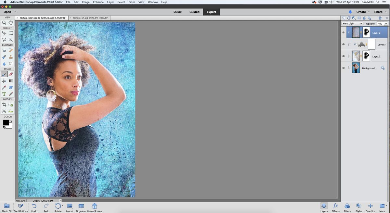Click the trash icon to delete Layer 2
The image size is (390, 213).
380,18
